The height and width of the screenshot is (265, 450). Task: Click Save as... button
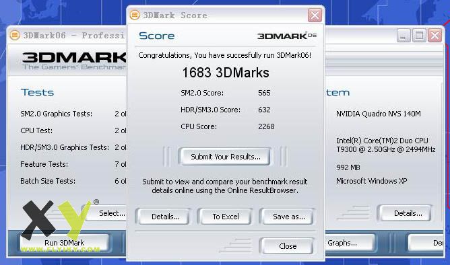286,217
